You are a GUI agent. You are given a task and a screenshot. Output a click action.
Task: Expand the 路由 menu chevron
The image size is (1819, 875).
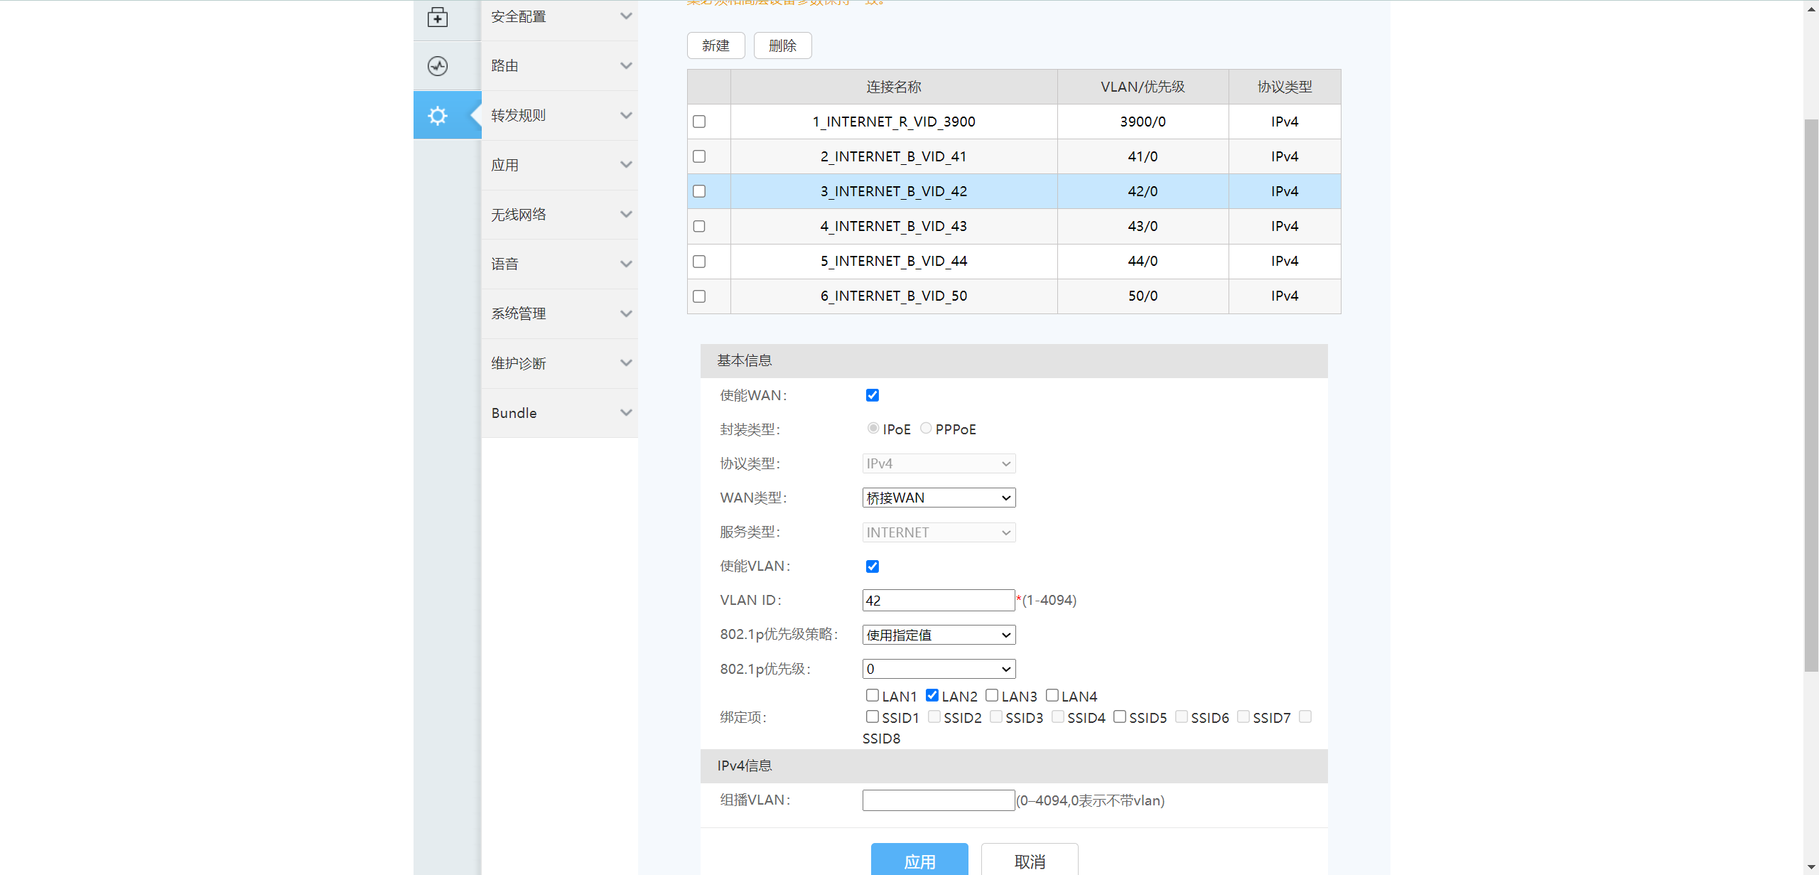(625, 66)
